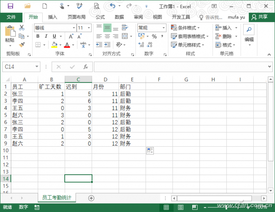Open print preview icon
The height and width of the screenshot is (212, 275).
coord(97,6)
